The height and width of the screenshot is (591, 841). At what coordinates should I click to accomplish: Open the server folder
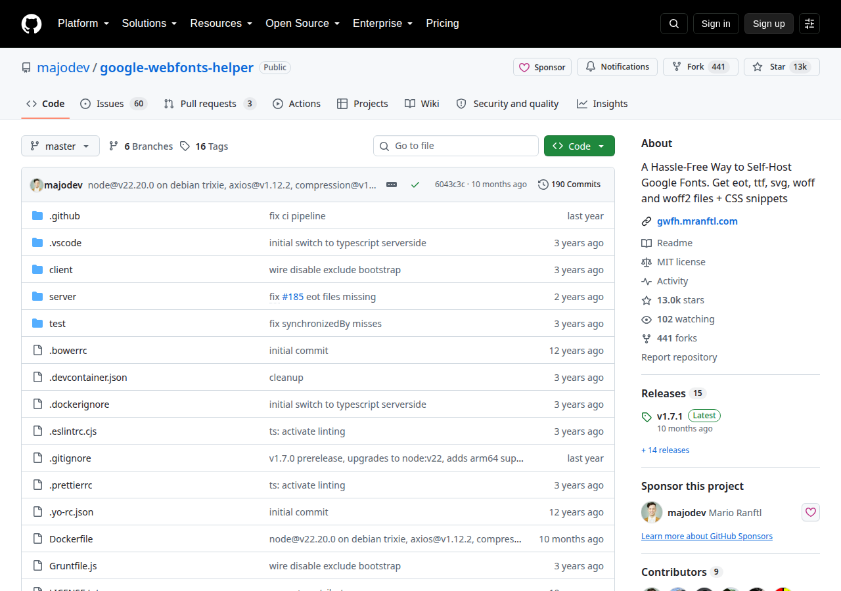coord(62,297)
